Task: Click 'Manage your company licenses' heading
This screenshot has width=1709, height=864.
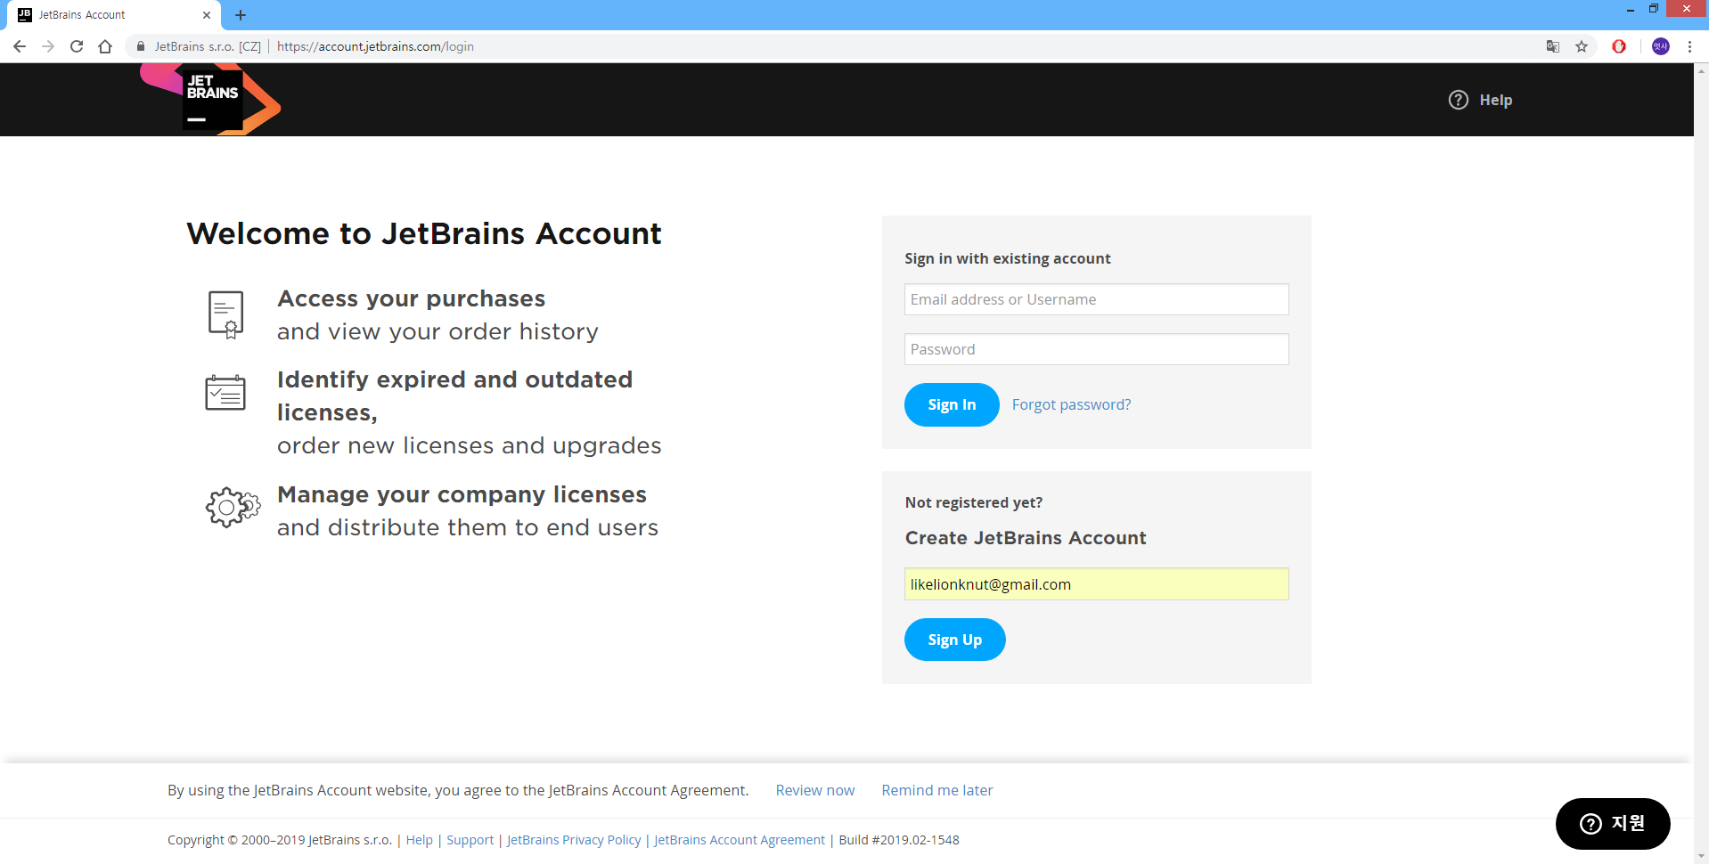Action: click(462, 494)
